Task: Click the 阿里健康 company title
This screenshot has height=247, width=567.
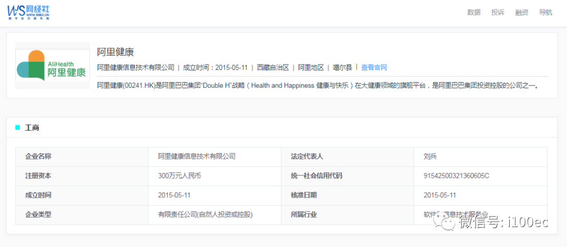Action: click(115, 52)
